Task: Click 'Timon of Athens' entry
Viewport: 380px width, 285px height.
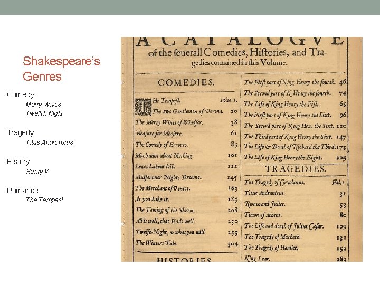Action: tap(263, 215)
